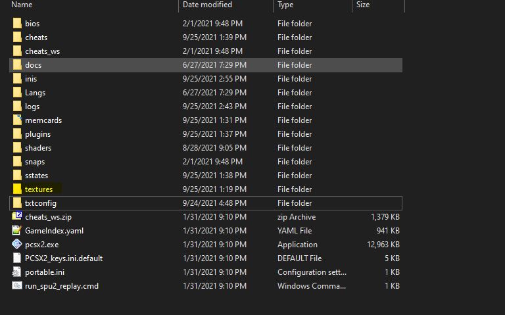Image resolution: width=505 pixels, height=315 pixels.
Task: Click the docs folder icon
Action: pos(17,64)
